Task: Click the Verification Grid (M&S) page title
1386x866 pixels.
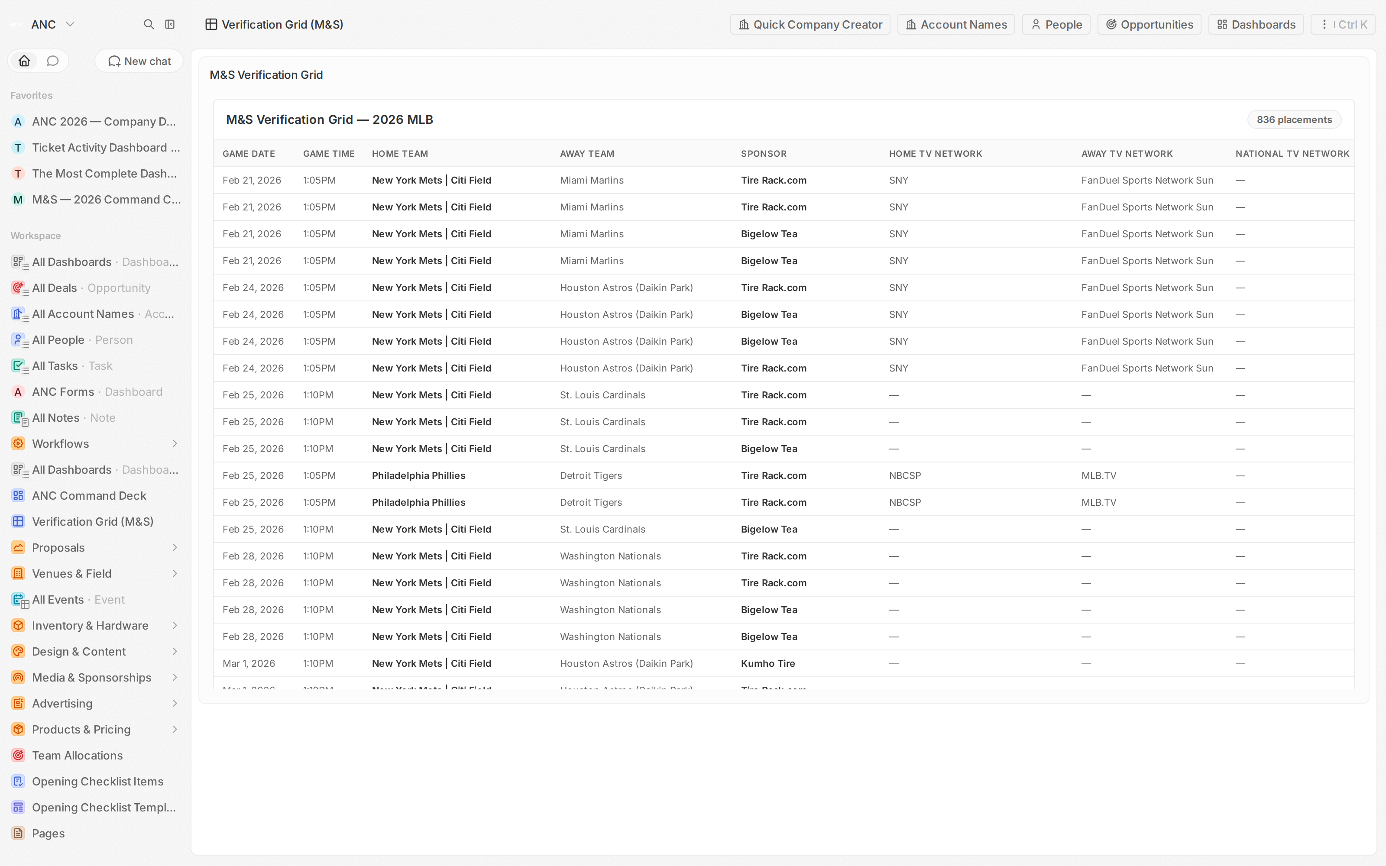Action: 282,25
